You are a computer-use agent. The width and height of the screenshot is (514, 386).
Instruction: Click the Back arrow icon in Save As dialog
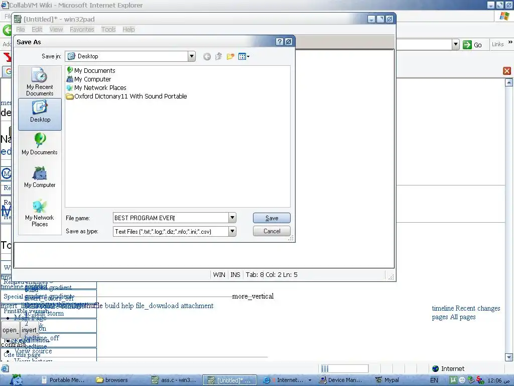(x=207, y=56)
